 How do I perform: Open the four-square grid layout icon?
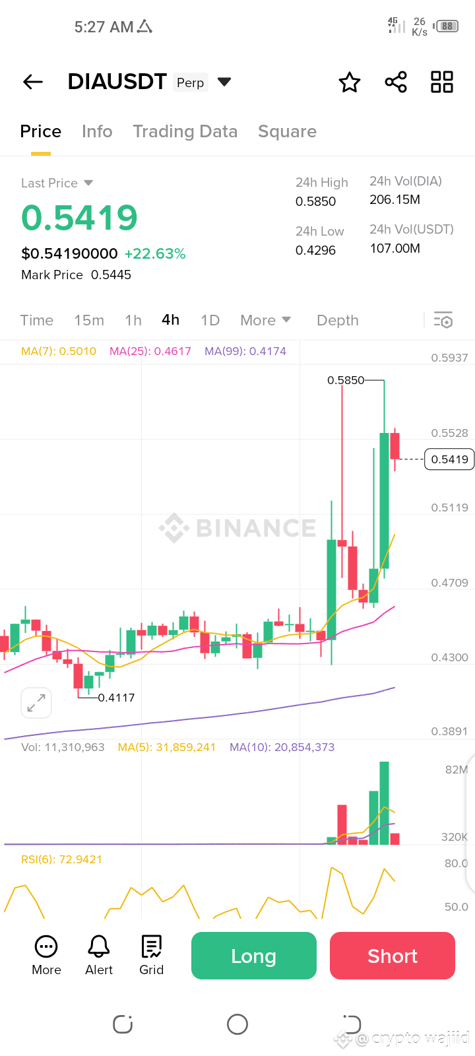442,82
